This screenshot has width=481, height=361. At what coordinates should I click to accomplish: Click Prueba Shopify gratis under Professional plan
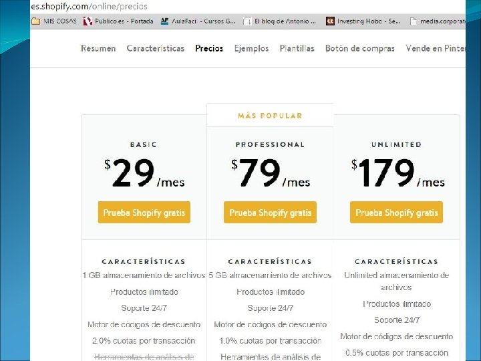click(x=270, y=213)
